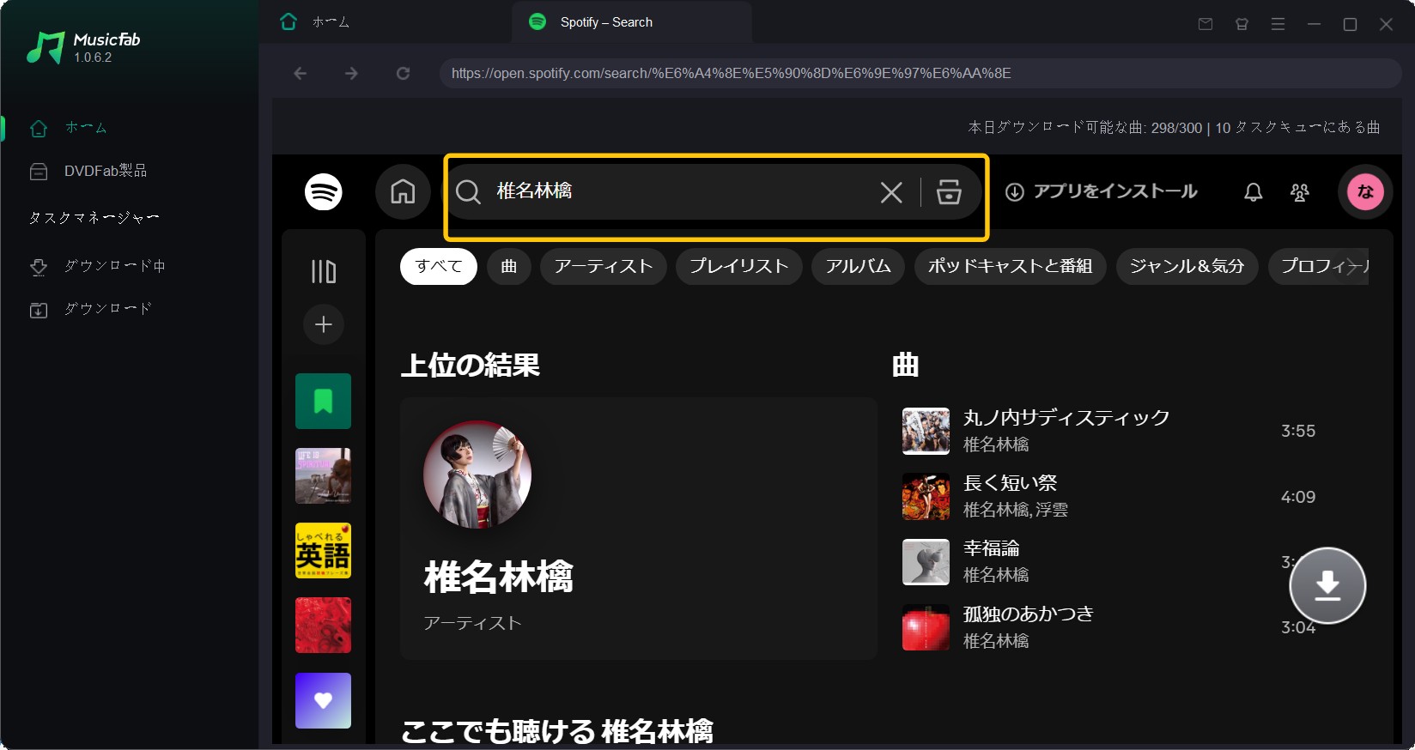This screenshot has width=1415, height=750.
Task: Create a playlist with the plus button
Action: (324, 324)
